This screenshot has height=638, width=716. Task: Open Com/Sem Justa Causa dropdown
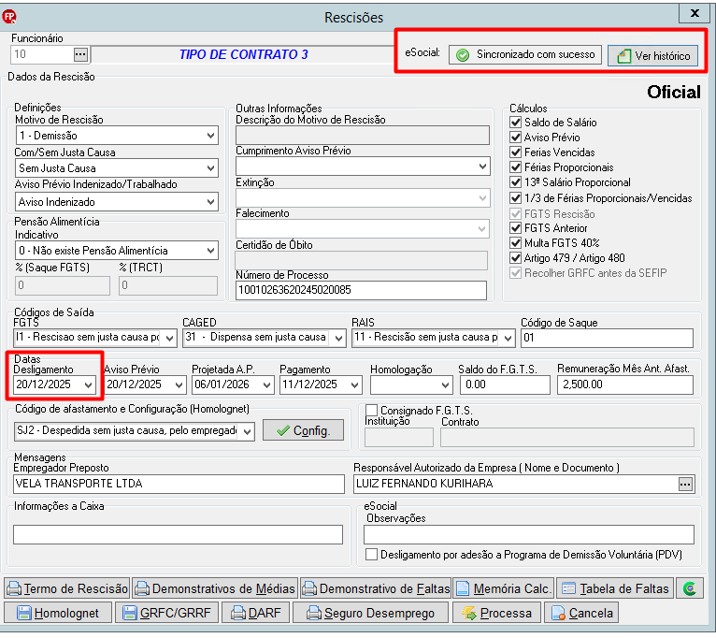point(210,168)
